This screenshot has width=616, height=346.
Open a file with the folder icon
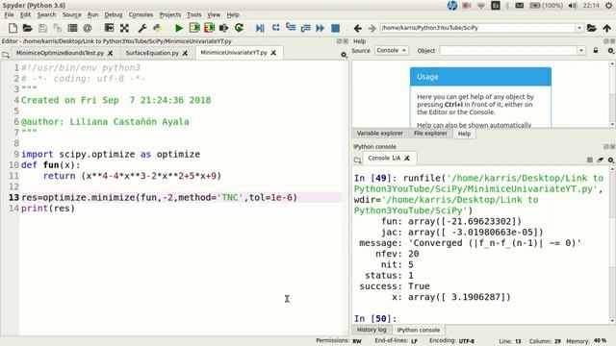point(27,28)
